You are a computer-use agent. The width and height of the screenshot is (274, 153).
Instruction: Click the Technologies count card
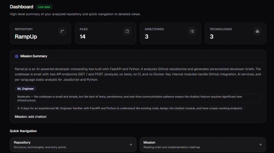tap(235, 33)
